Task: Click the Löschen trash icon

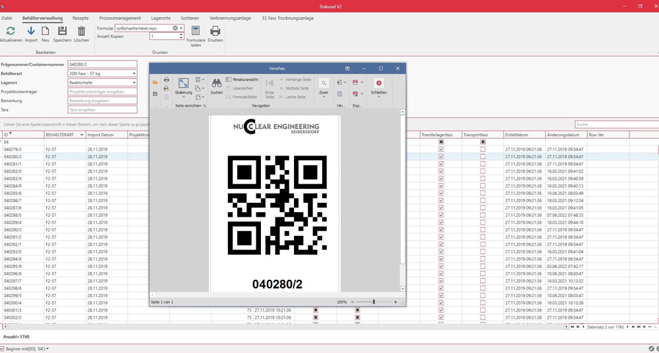Action: coord(82,31)
